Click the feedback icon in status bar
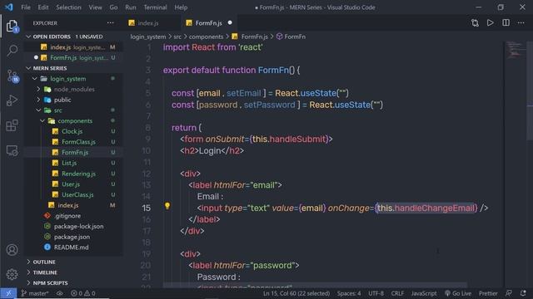This screenshot has width=533, height=299. 509,293
